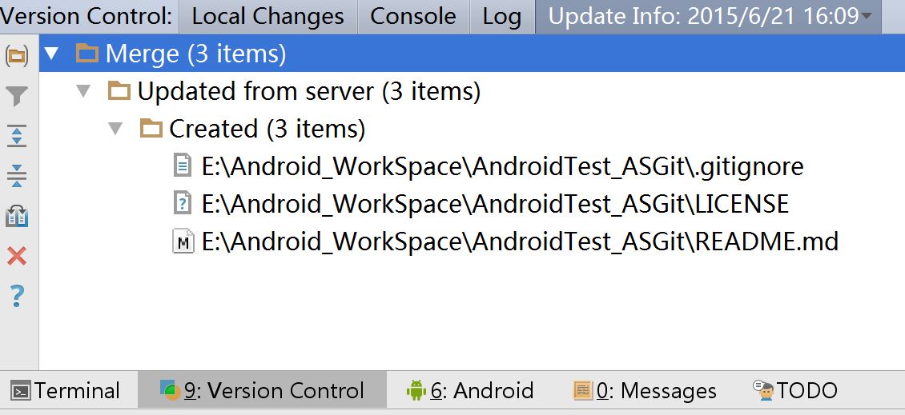Open the Terminal tool window
Viewport: 905px width, 415px height.
tap(66, 390)
